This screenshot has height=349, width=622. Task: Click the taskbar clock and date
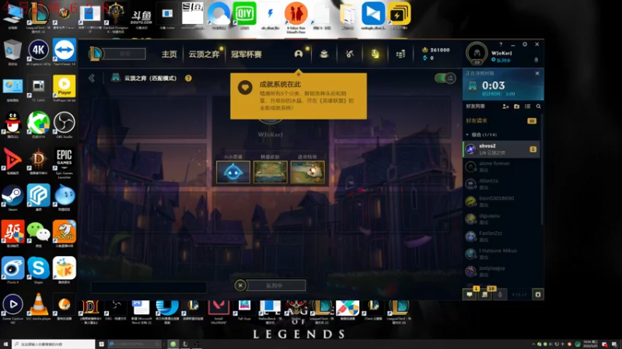point(591,344)
